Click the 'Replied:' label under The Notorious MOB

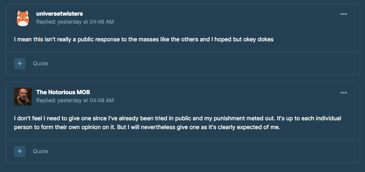46,101
